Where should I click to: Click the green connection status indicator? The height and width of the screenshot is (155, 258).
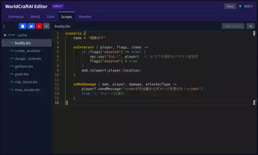240,6
